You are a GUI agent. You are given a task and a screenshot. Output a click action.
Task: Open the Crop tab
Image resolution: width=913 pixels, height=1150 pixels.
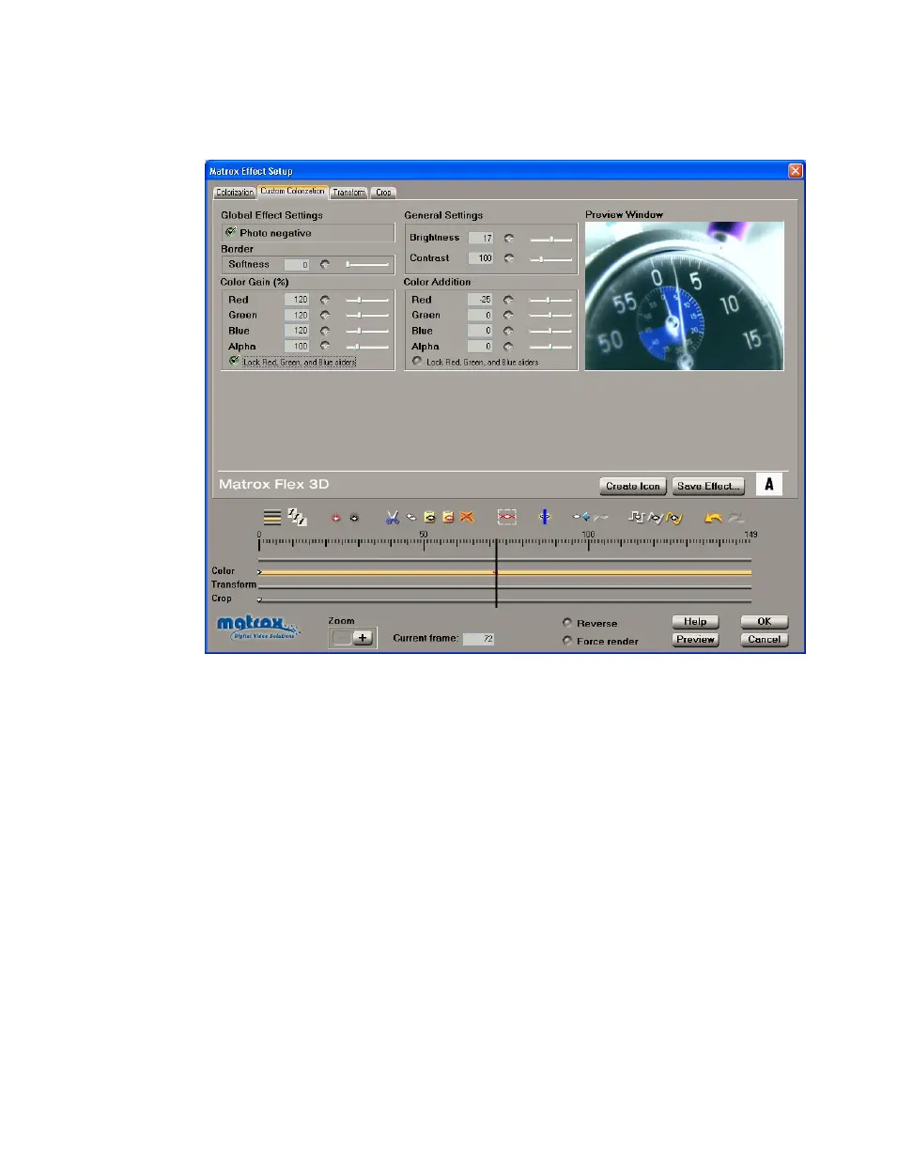pos(384,193)
